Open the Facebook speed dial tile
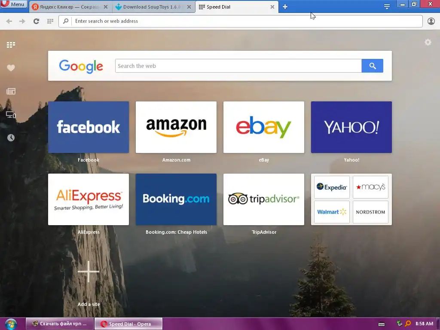Image resolution: width=440 pixels, height=330 pixels. tap(89, 127)
